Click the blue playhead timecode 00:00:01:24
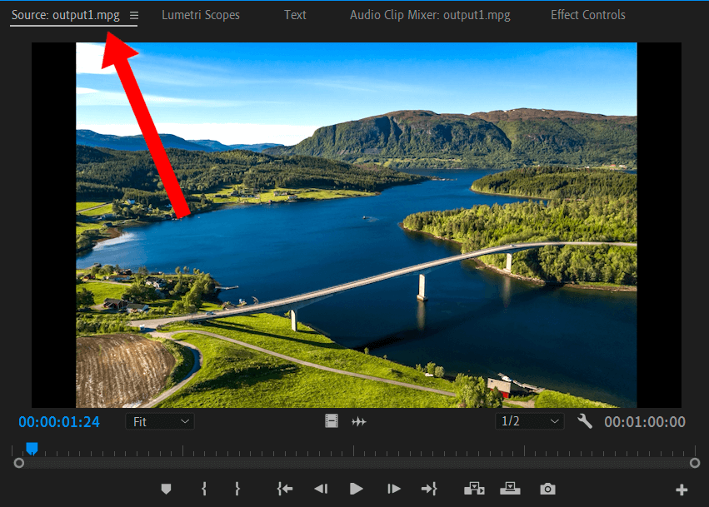709x507 pixels. [x=59, y=422]
